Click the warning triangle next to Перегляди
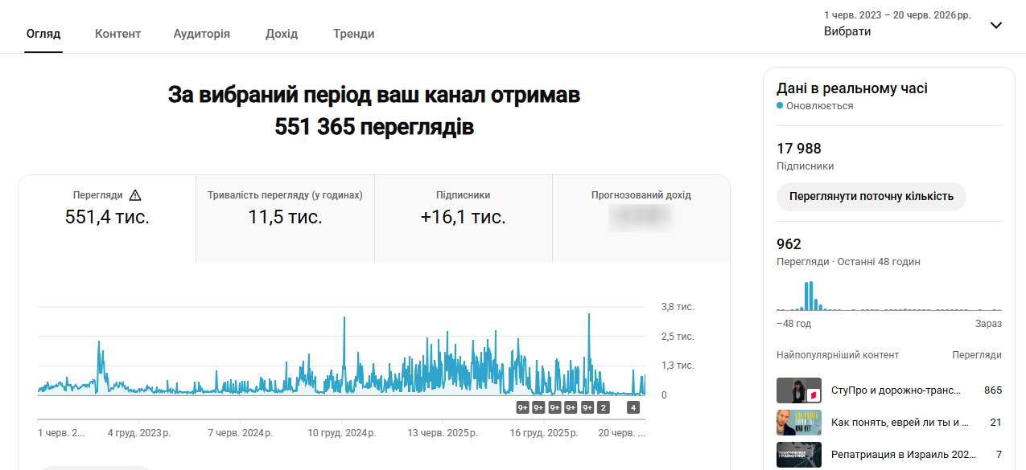Screen dimensions: 1026x470 [135, 195]
